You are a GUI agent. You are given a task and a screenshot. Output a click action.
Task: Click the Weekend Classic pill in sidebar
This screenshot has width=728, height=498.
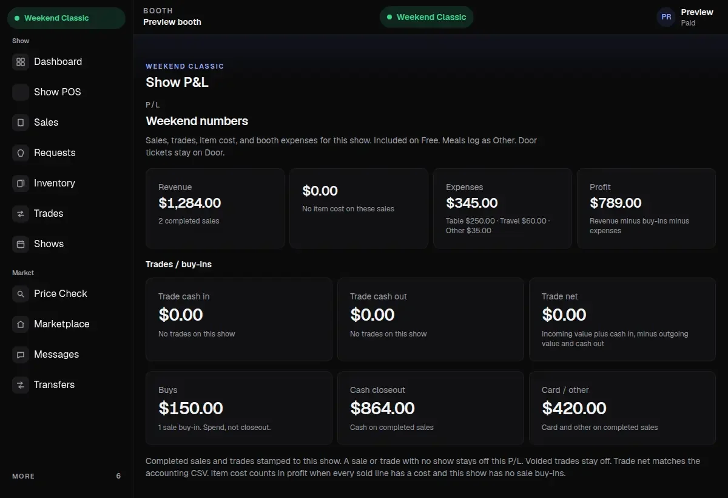coord(66,18)
